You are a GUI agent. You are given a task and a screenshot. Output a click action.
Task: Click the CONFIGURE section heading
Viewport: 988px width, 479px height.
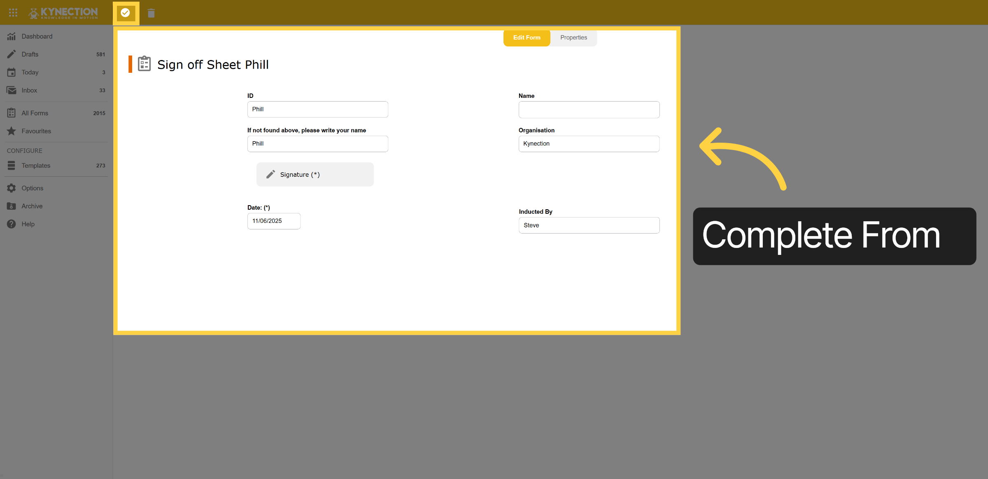(x=24, y=150)
